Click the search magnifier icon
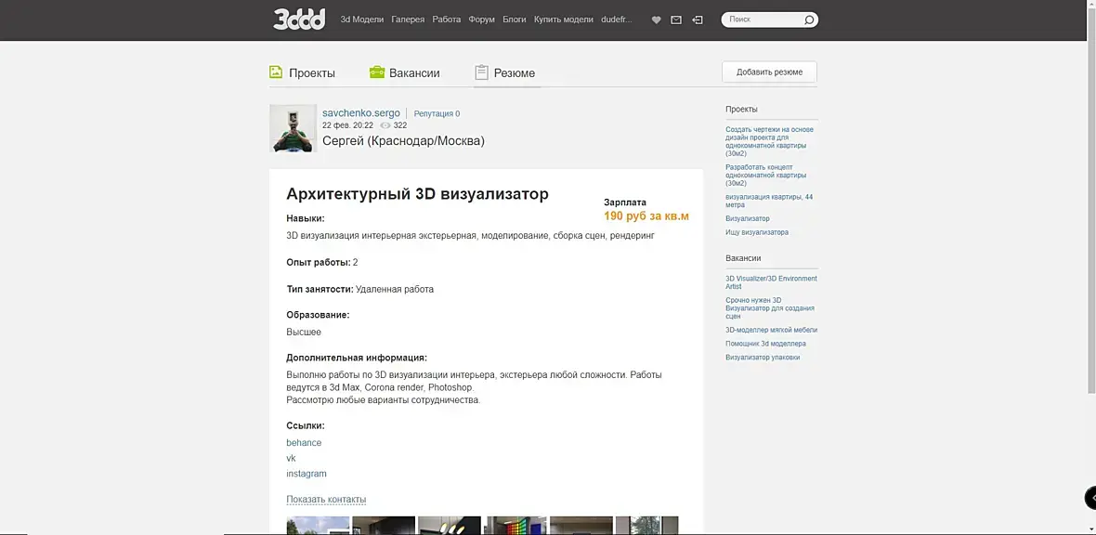 pos(809,20)
